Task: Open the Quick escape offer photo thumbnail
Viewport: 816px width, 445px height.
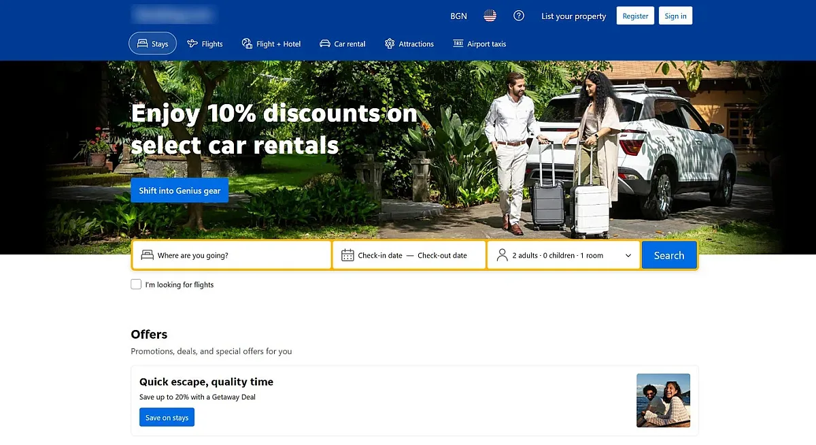Action: pos(663,400)
